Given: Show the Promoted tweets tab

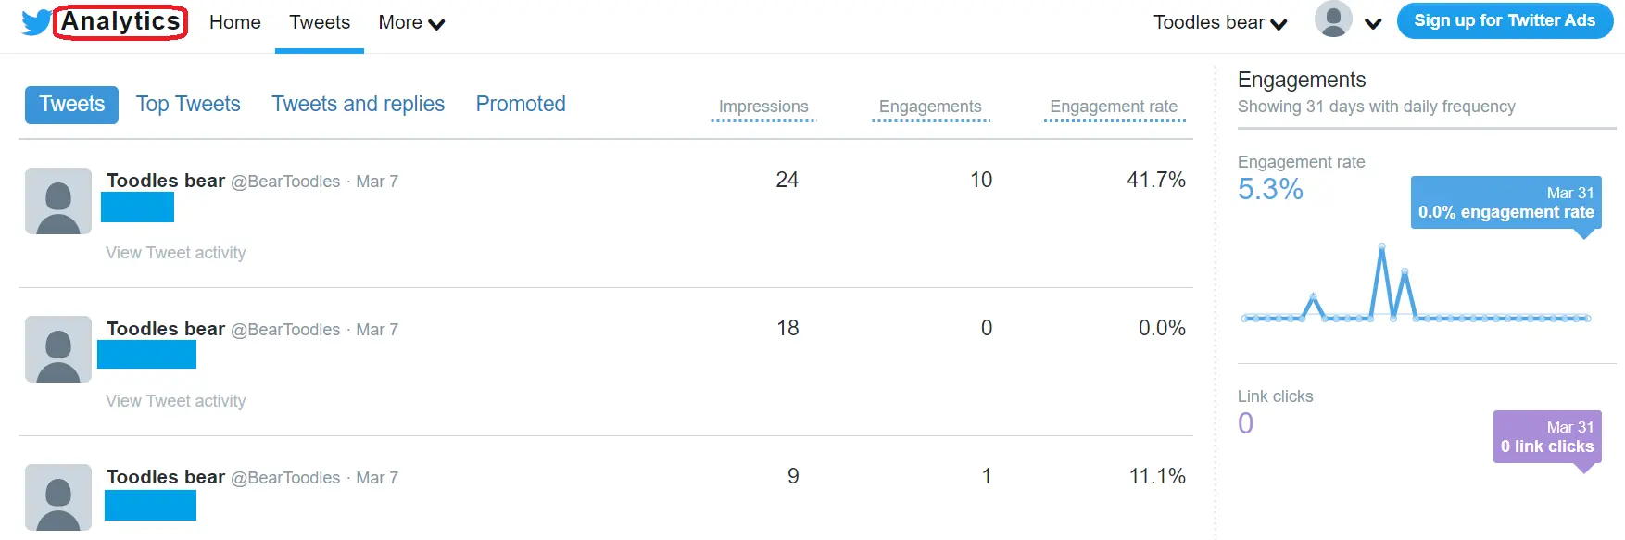Looking at the screenshot, I should (521, 105).
